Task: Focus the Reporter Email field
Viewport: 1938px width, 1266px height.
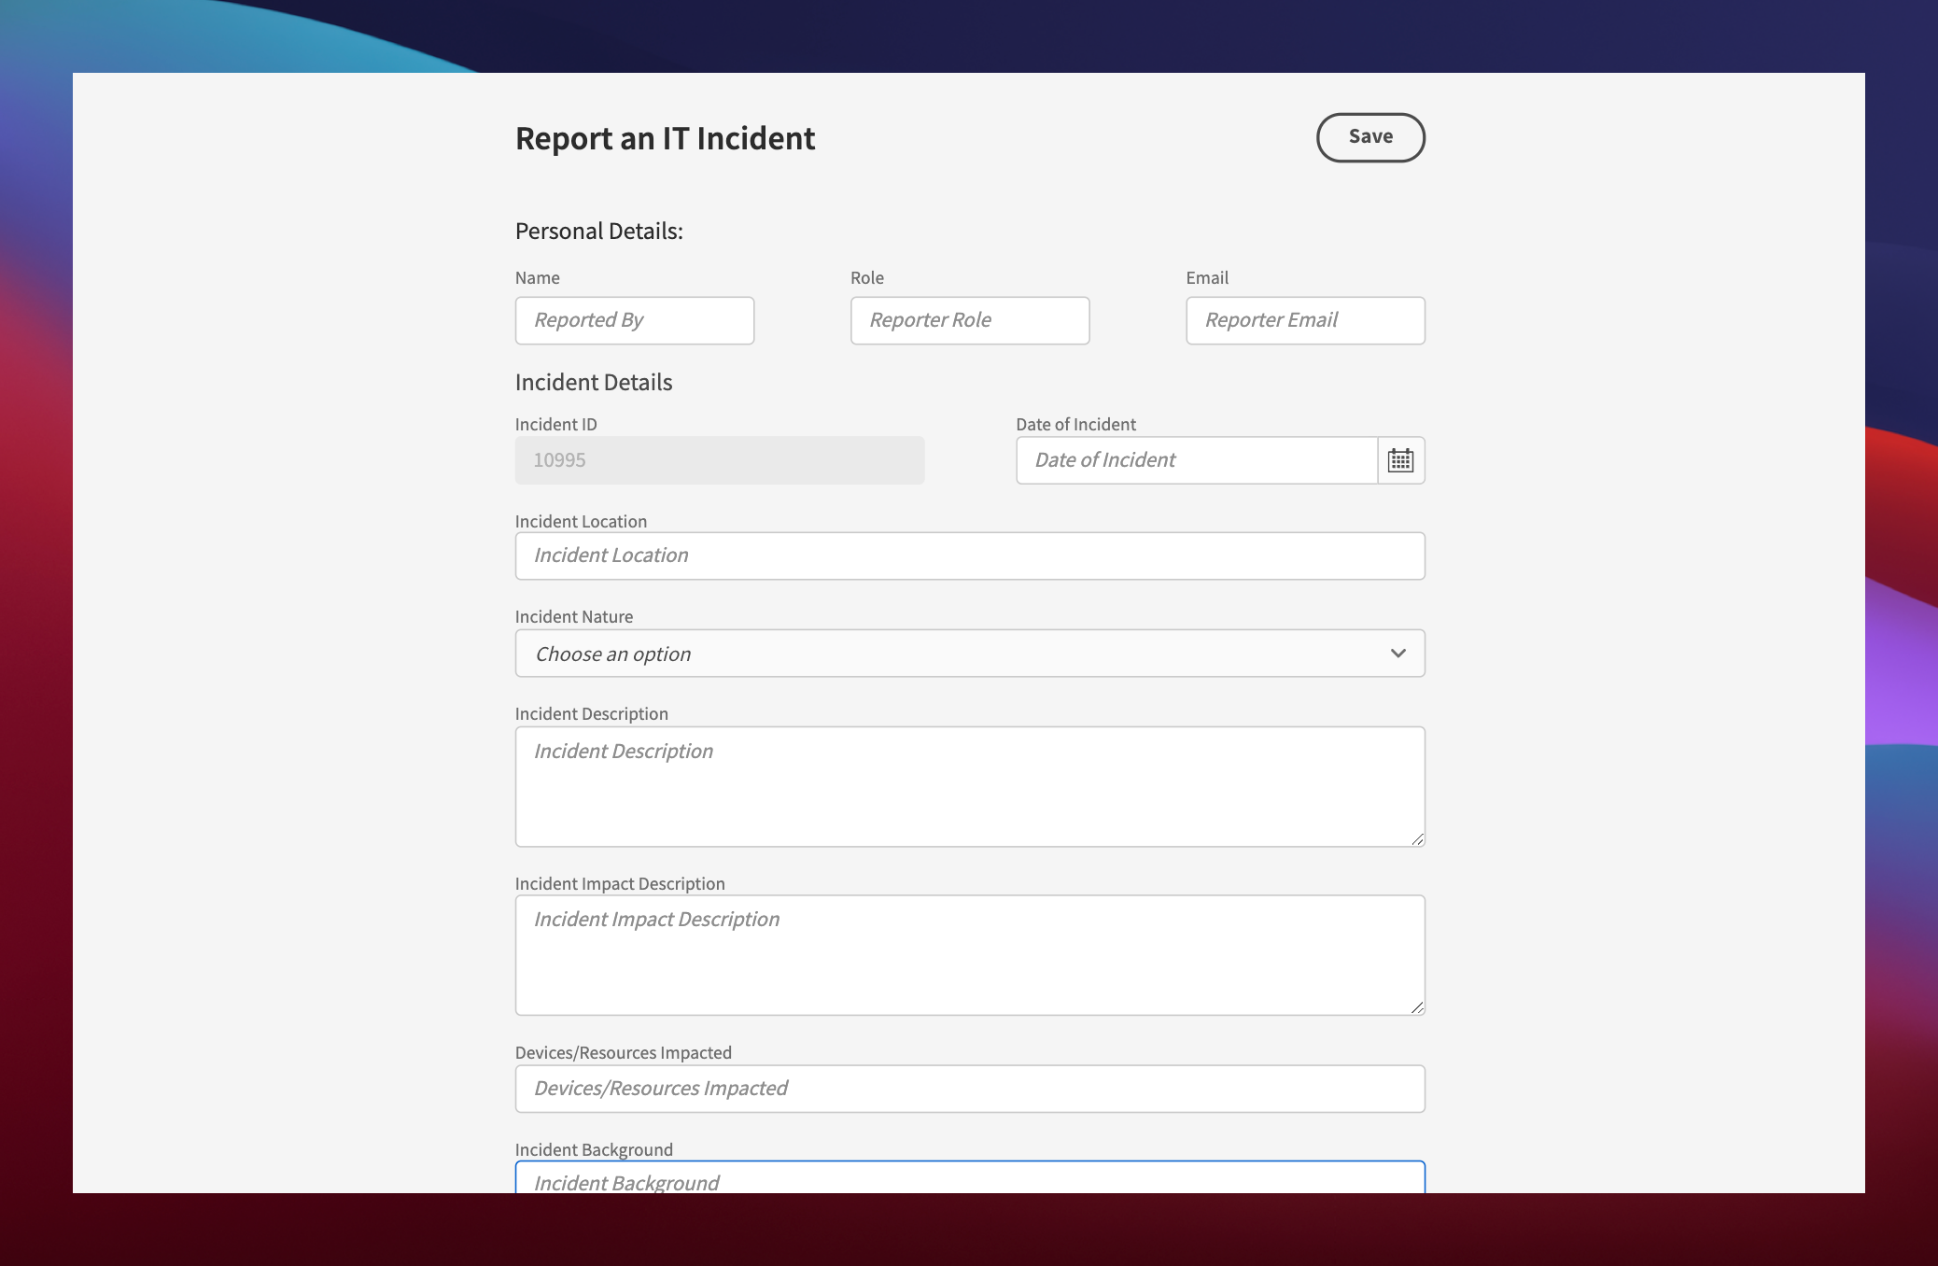Action: pos(1305,320)
